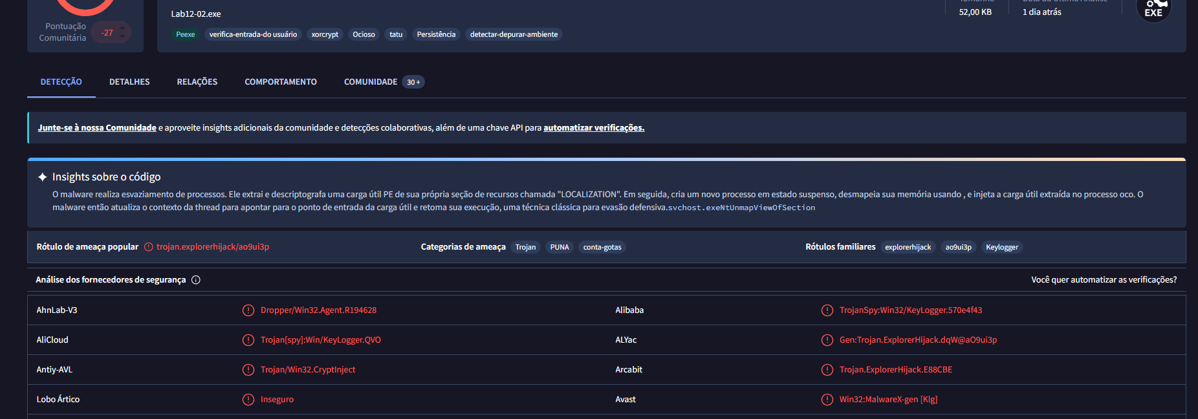
Task: Follow the 'Junte-se à nossa Comunidade' link
Action: click(x=97, y=128)
